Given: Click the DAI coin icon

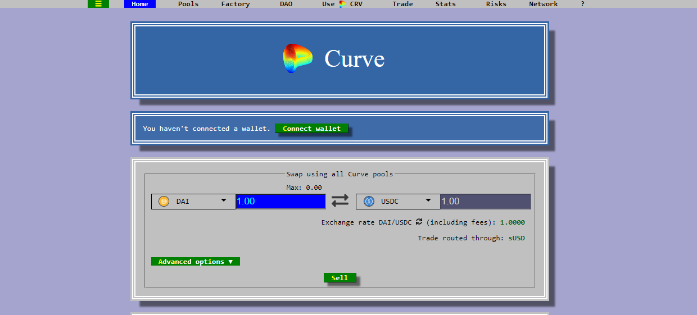Looking at the screenshot, I should [164, 201].
